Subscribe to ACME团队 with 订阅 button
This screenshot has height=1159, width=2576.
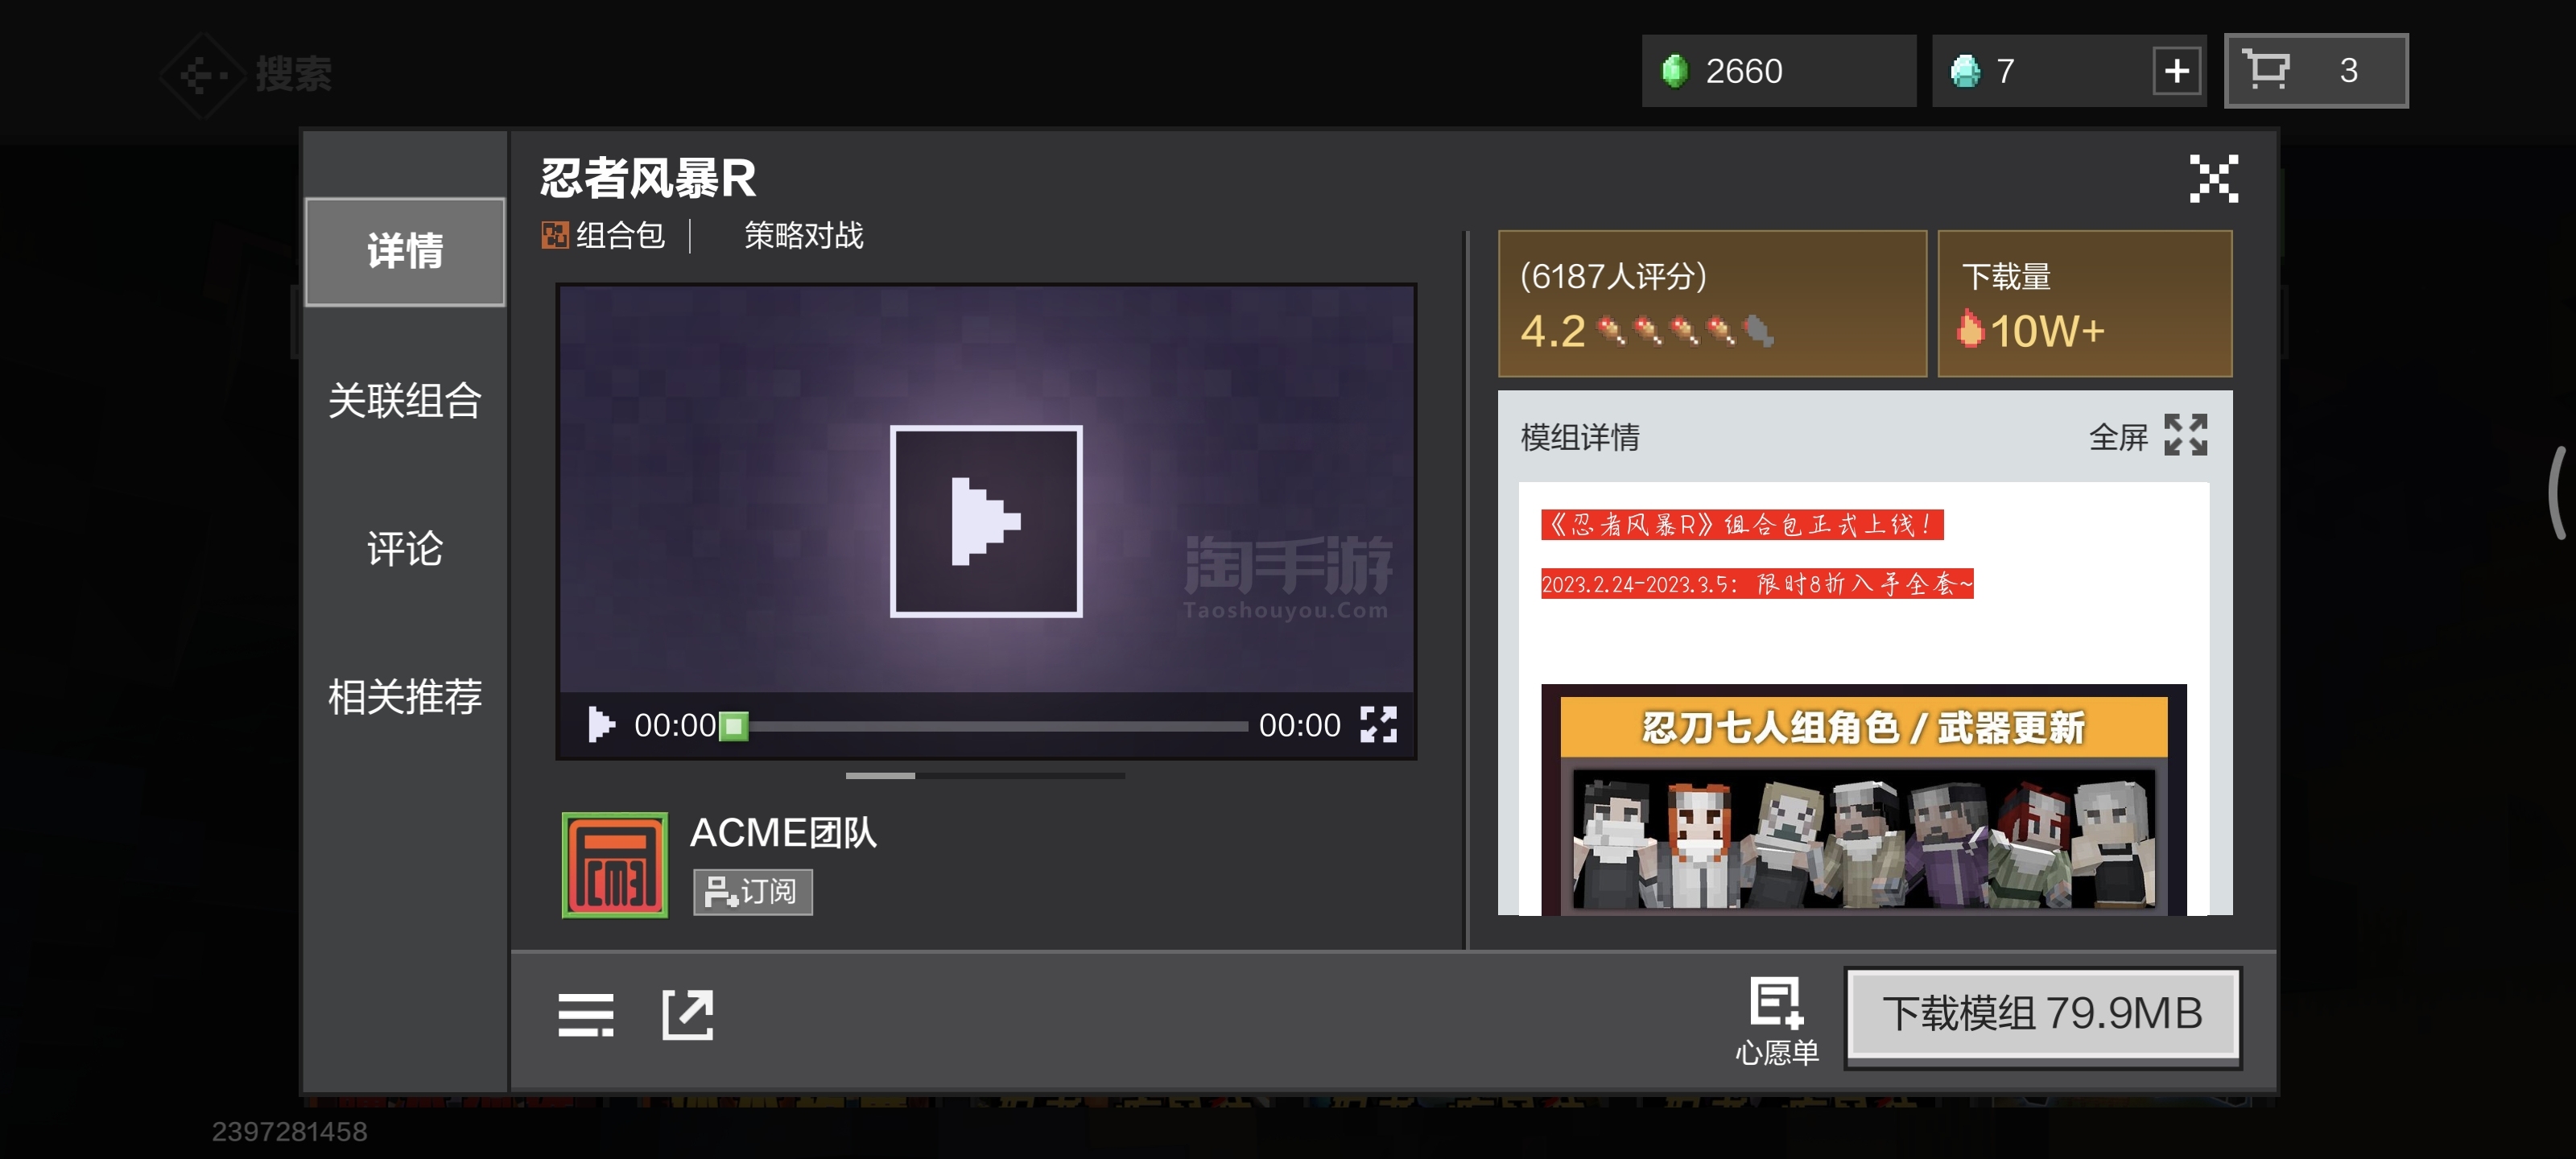tap(752, 891)
